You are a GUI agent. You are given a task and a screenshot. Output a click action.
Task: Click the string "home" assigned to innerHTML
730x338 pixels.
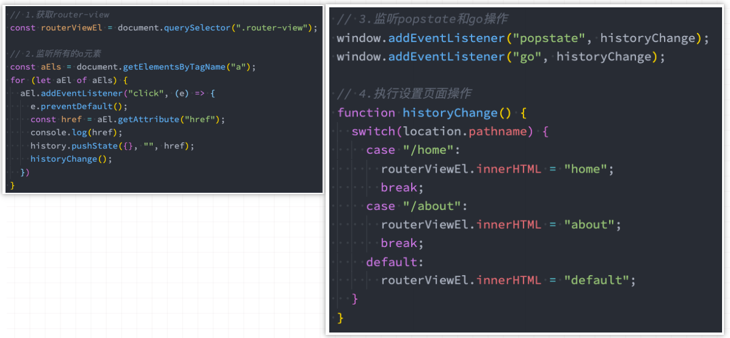(x=586, y=169)
